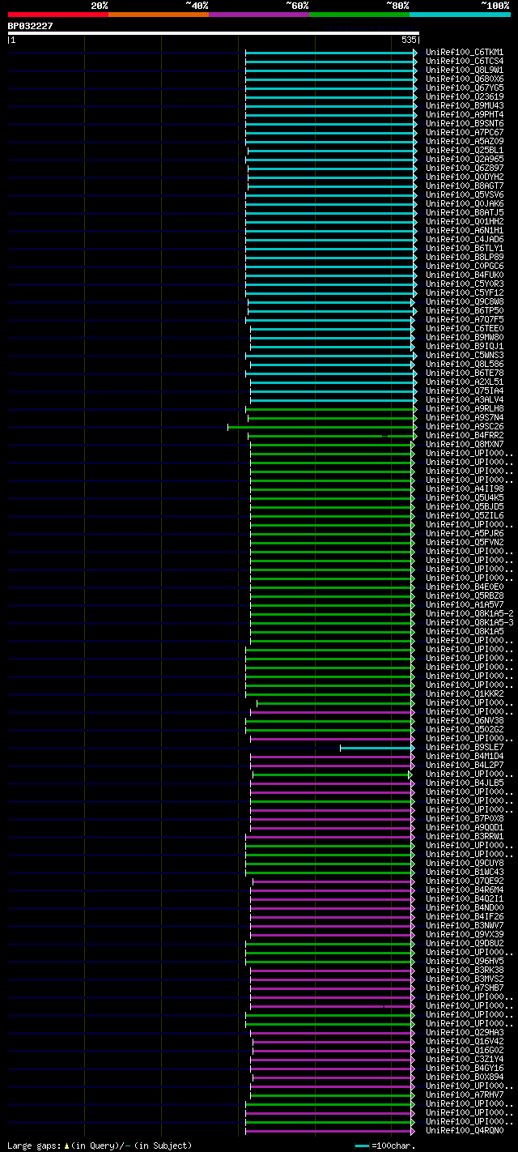Select the UniRef100_B7P0X8 label

pos(465,818)
